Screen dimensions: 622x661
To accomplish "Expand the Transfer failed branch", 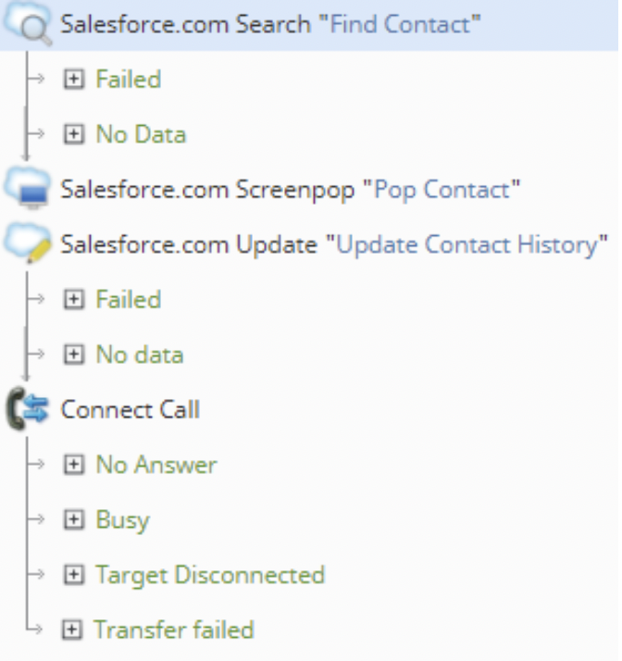I will [x=71, y=630].
